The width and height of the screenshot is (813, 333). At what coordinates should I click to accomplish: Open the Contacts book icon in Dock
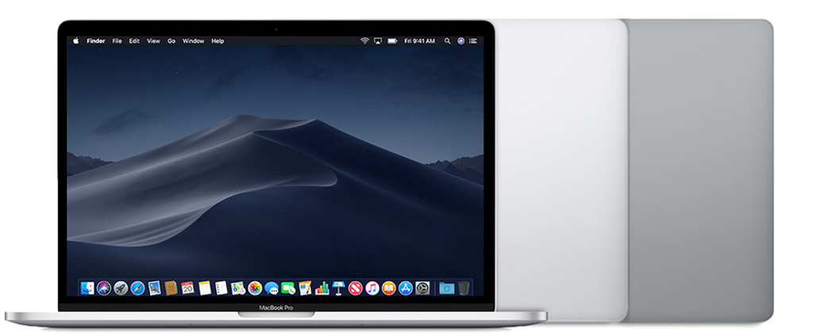pyautogui.click(x=171, y=288)
